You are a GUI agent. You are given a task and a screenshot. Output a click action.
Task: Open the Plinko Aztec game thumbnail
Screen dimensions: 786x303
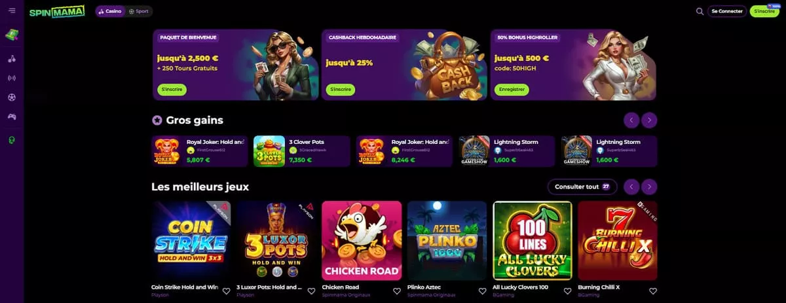pos(447,240)
